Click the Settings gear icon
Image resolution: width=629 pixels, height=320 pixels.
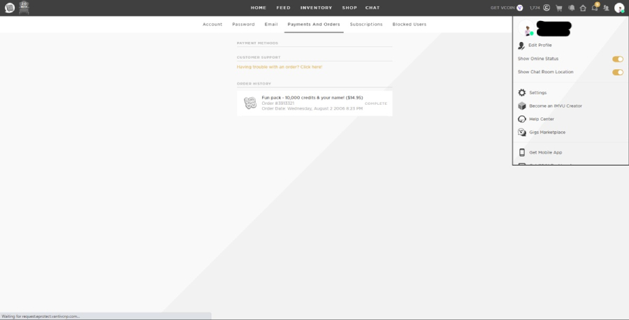click(x=521, y=93)
